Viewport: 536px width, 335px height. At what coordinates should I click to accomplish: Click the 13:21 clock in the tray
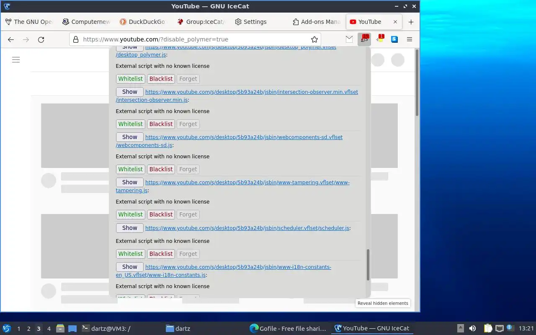coord(526,329)
